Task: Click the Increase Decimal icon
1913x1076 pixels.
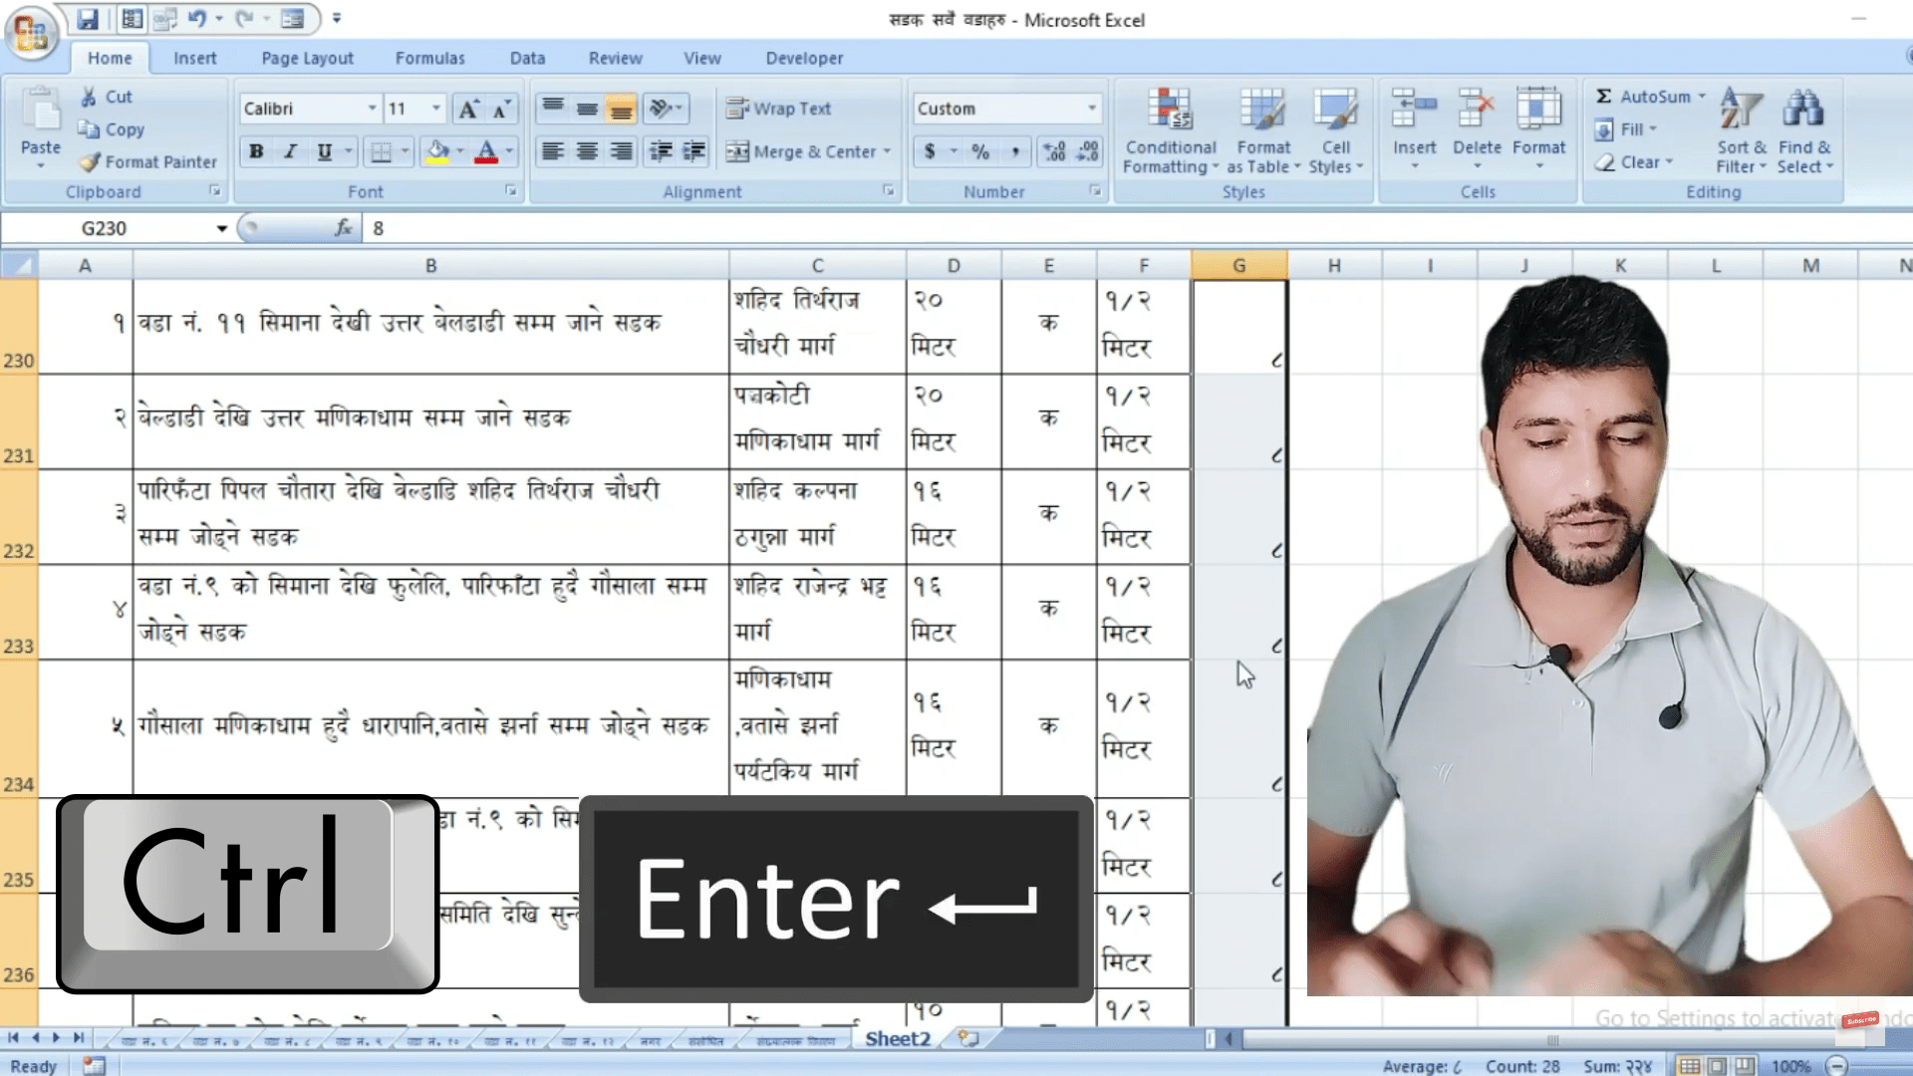Action: click(x=1054, y=152)
